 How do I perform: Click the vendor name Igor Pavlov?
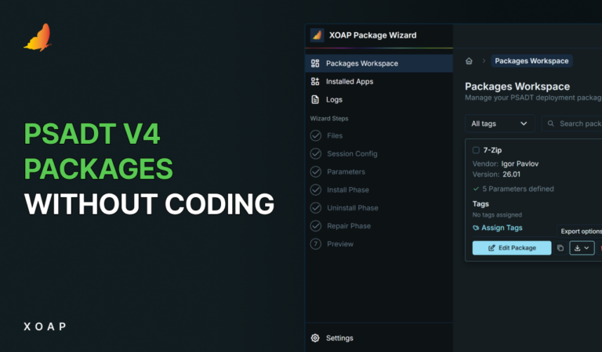(x=520, y=163)
